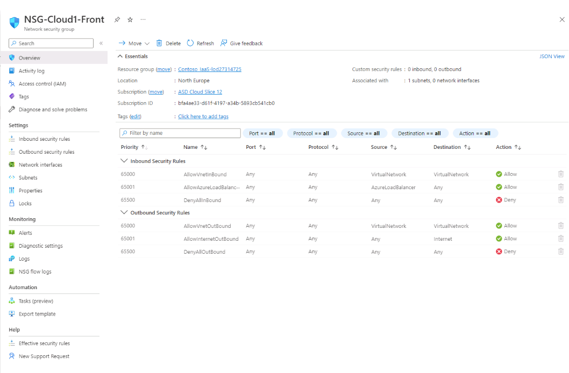
Task: Collapse the Inbound Security Rules section
Action: coord(124,161)
